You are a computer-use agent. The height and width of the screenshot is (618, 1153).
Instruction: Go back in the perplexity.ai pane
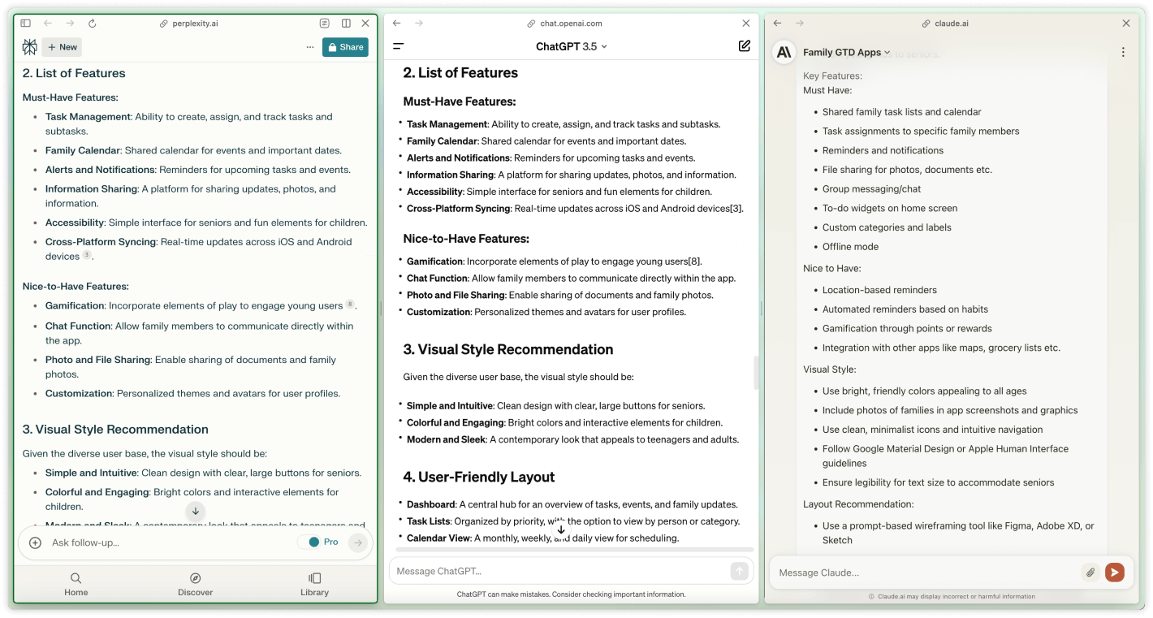(48, 24)
